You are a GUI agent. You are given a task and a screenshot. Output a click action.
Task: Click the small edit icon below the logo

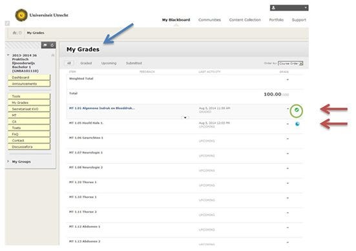tap(7, 23)
